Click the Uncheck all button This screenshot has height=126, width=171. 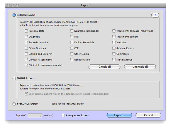[140, 67]
